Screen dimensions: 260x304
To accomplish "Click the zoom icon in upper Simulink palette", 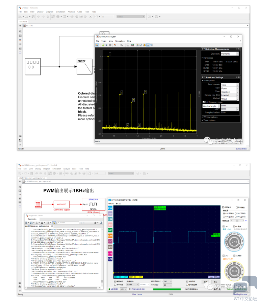I will (x=20, y=32).
